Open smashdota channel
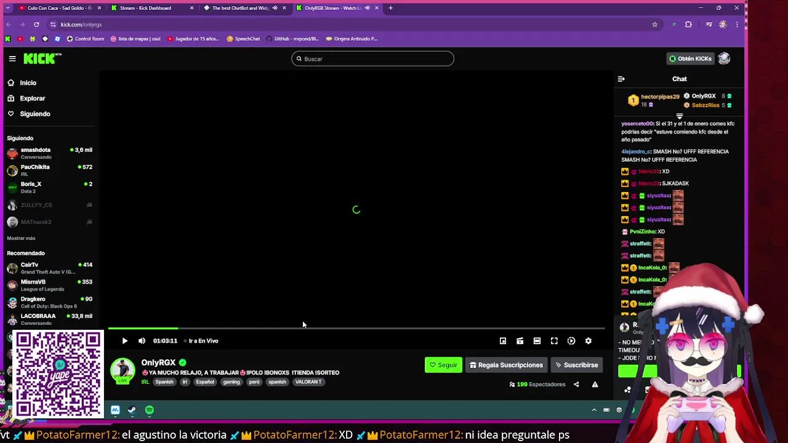The height and width of the screenshot is (443, 788). [x=49, y=153]
